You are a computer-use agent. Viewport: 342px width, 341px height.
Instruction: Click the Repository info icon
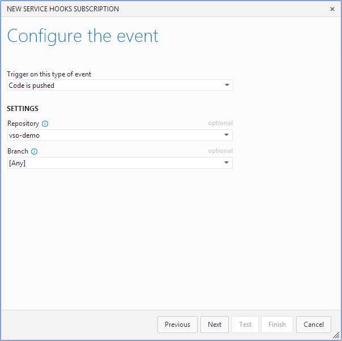pyautogui.click(x=45, y=123)
